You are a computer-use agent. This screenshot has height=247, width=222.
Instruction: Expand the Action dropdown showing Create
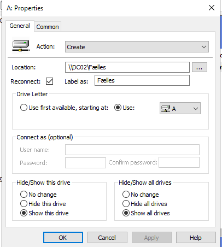[x=137, y=47]
